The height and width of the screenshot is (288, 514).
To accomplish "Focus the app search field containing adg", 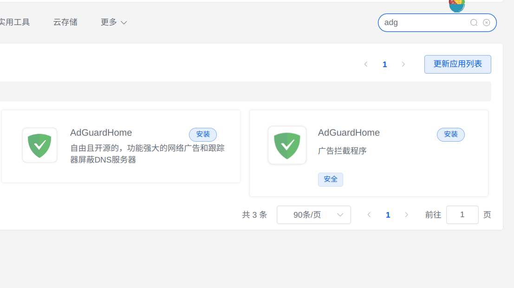I will 437,23.
